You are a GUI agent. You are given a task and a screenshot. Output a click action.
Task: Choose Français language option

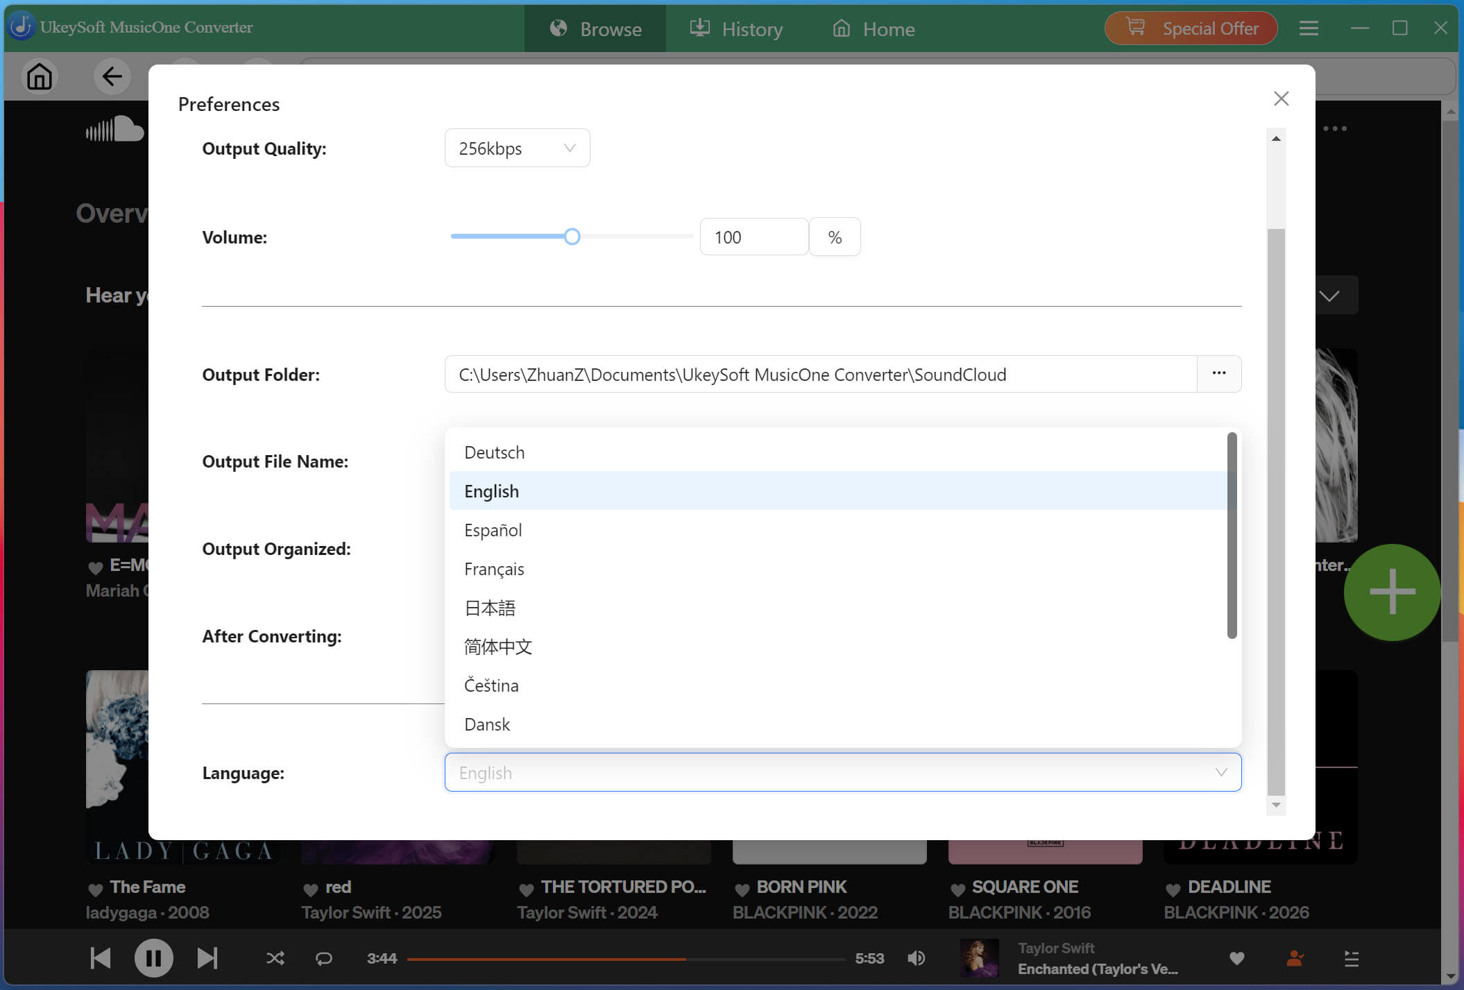(x=838, y=569)
